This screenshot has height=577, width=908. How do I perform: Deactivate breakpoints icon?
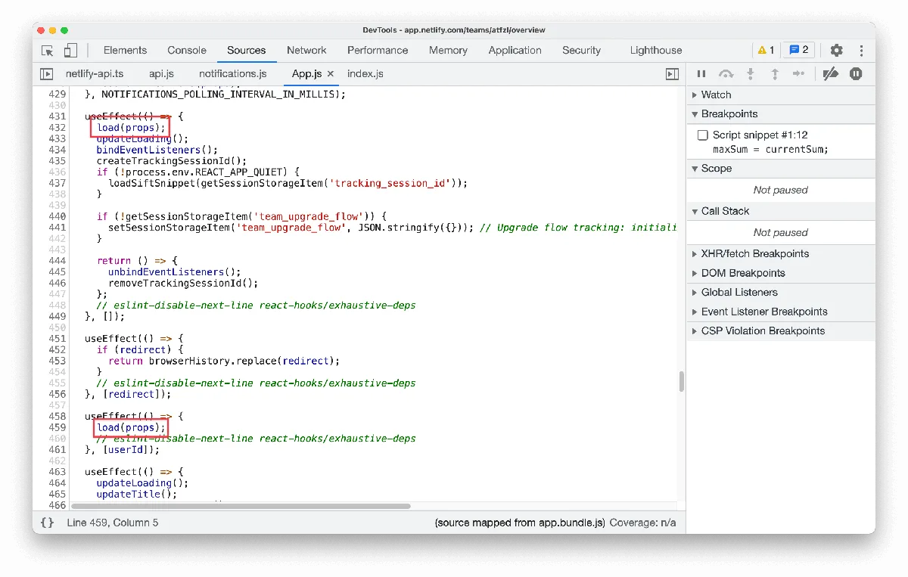coord(830,74)
